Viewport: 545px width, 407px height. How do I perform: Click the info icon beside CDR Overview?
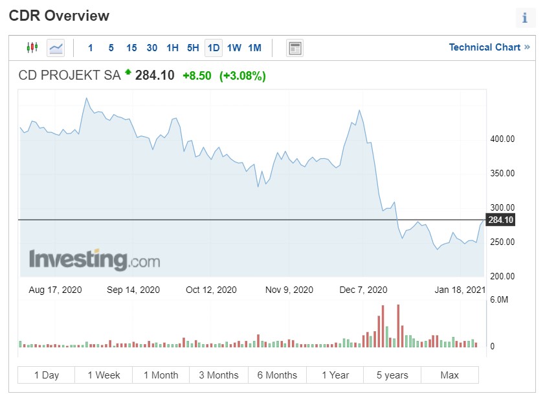click(x=525, y=17)
